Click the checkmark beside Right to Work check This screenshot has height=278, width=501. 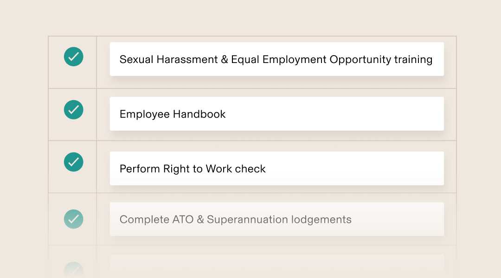tap(73, 162)
